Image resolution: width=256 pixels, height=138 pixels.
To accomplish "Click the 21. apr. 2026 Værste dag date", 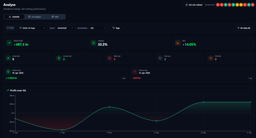I will tap(144, 73).
